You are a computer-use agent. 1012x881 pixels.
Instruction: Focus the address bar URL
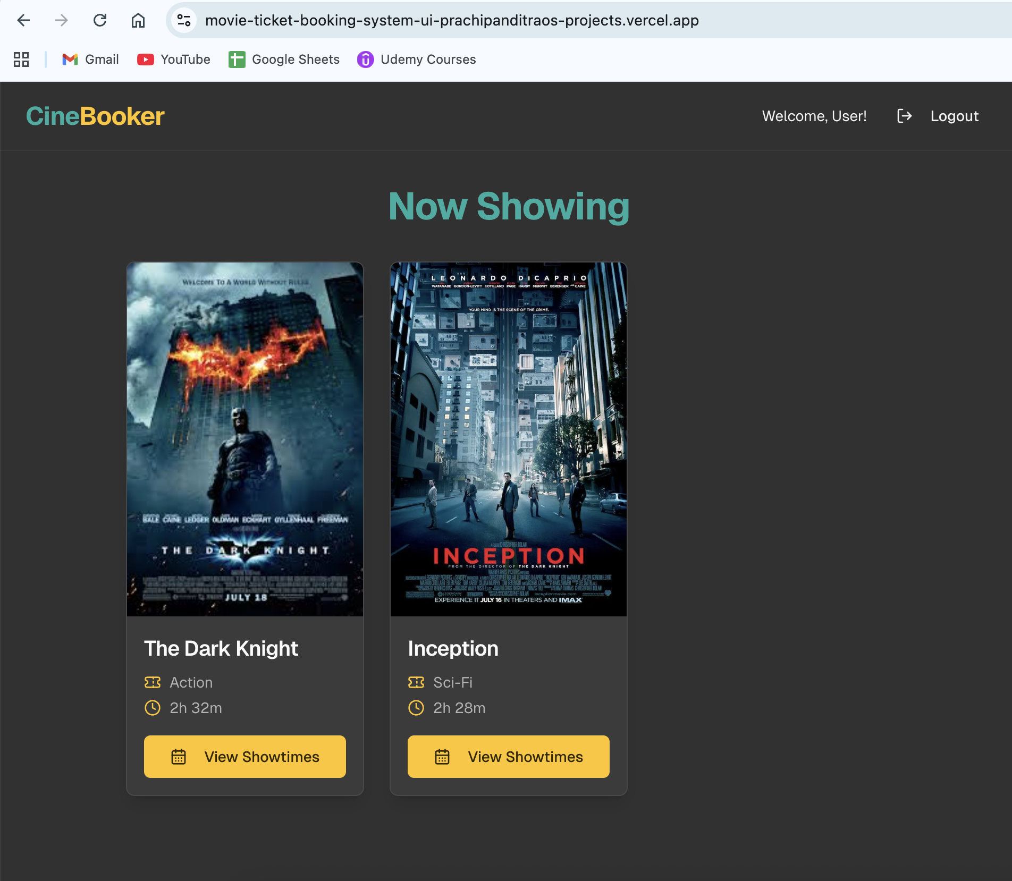tap(452, 20)
